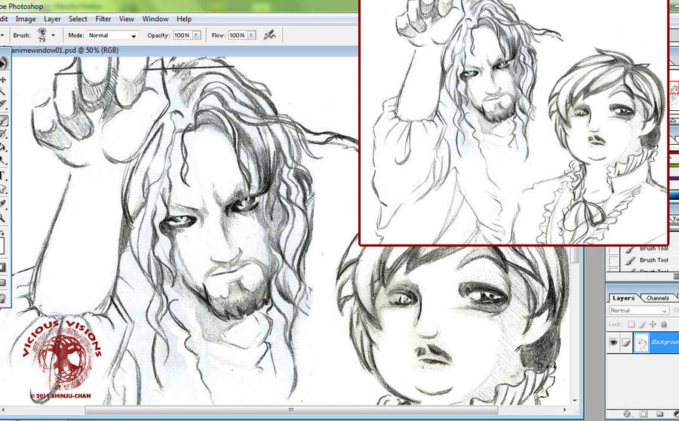This screenshot has width=679, height=421.
Task: Open the Help menu
Action: [183, 19]
